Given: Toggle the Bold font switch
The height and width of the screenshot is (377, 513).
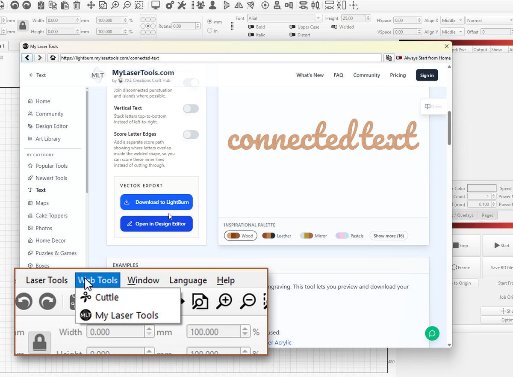Looking at the screenshot, I should pos(251,27).
